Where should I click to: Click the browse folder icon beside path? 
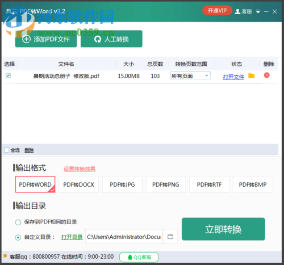click(170, 237)
